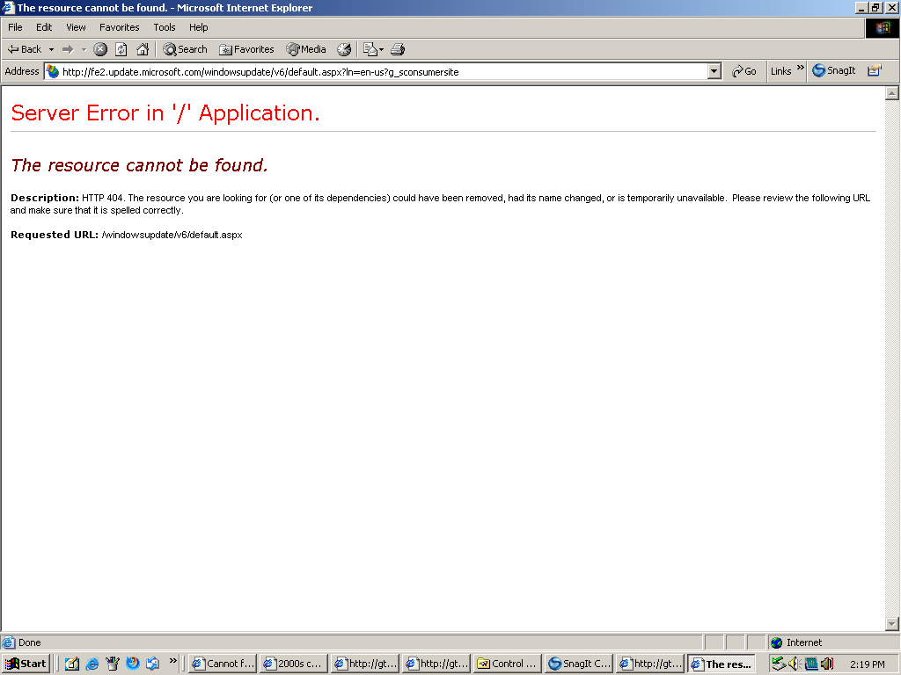The image size is (901, 675).
Task: Open the Back button history dropdown
Action: (x=51, y=49)
